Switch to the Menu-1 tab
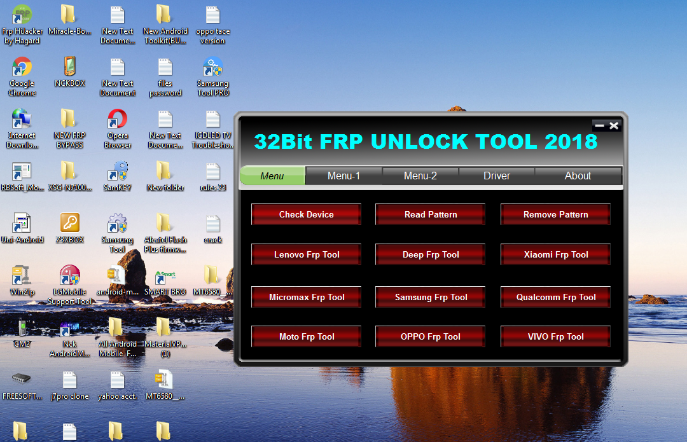The image size is (687, 442). tap(344, 176)
